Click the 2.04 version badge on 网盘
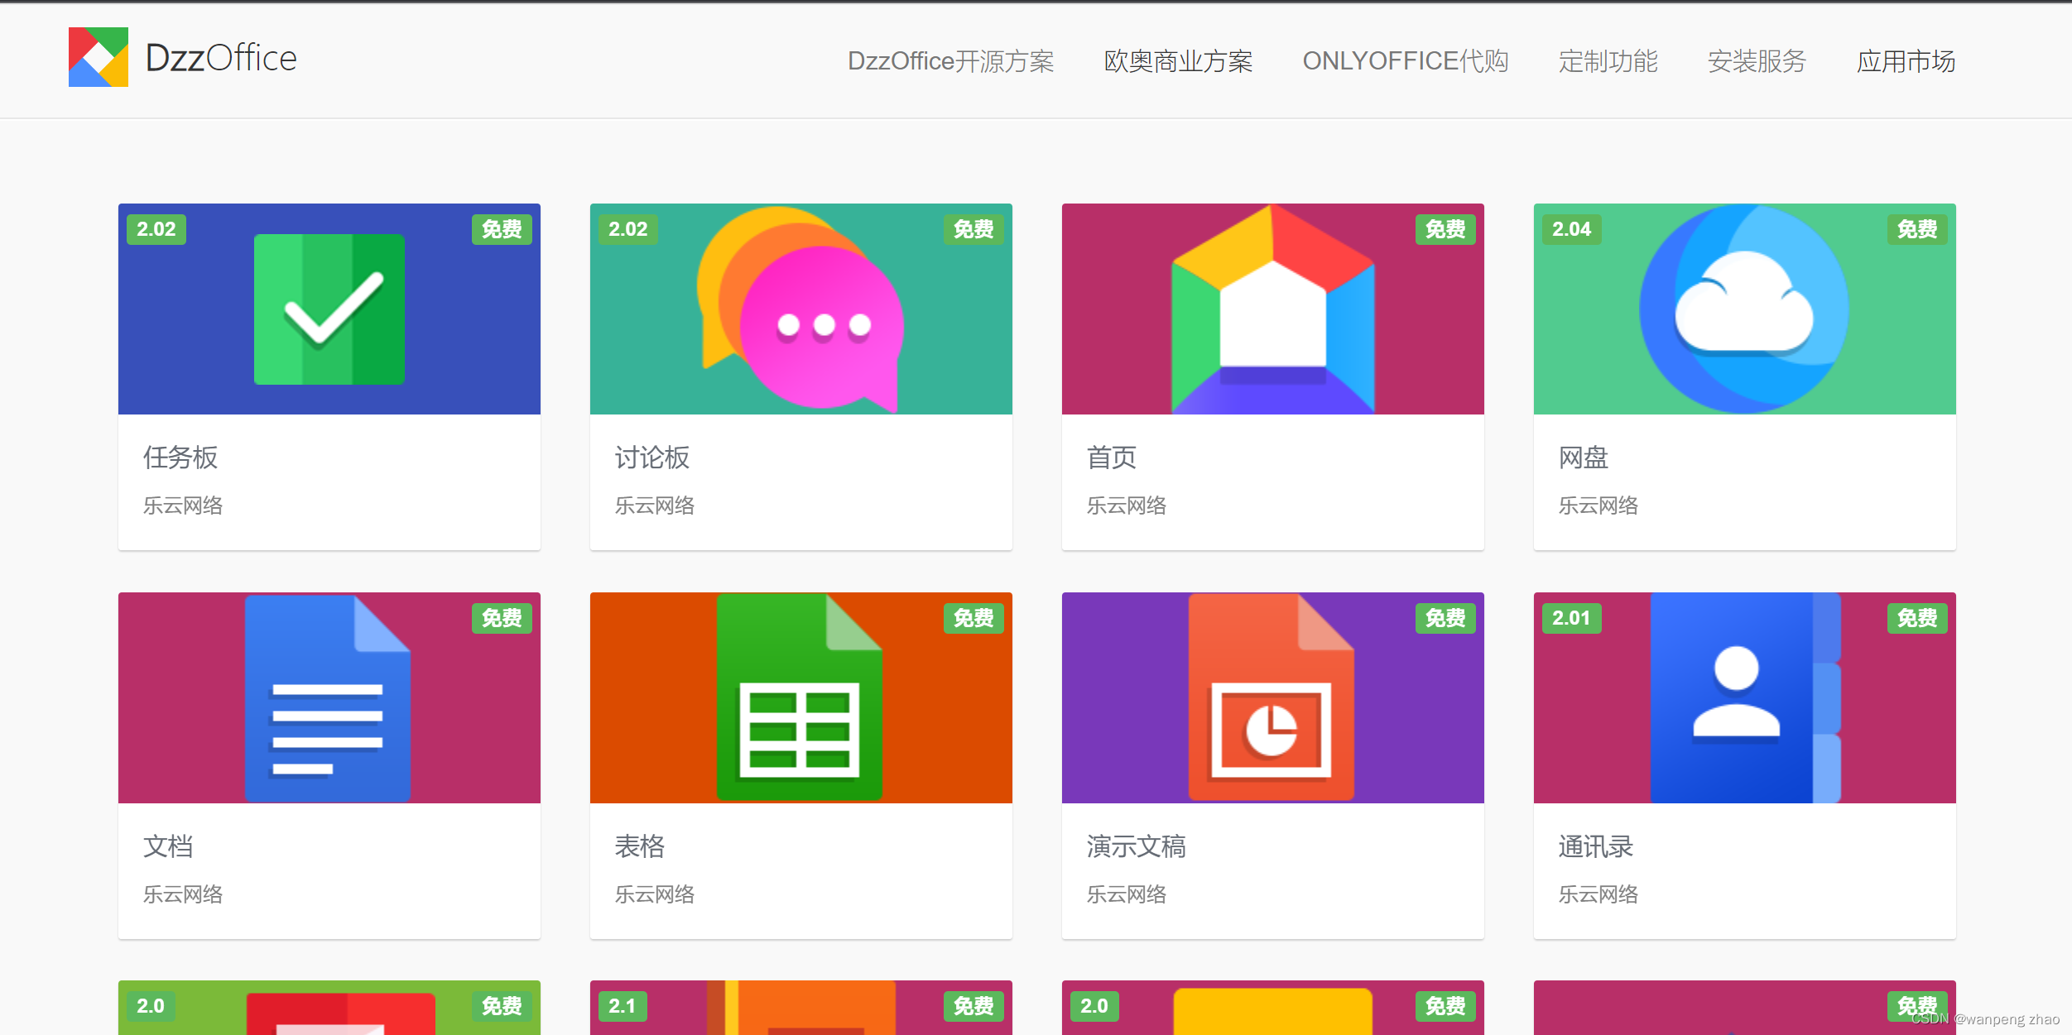Screen dimensions: 2072x1035 click(1570, 230)
